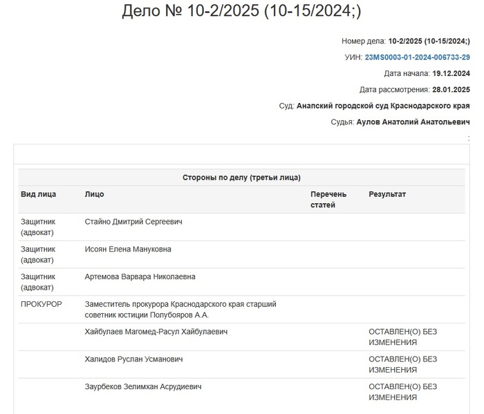Click the Результат column header

(x=387, y=194)
